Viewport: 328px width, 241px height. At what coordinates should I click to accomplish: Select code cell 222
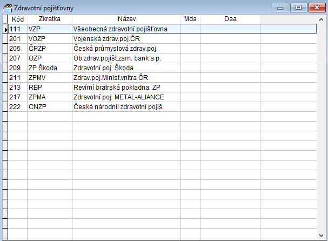pyautogui.click(x=18, y=107)
